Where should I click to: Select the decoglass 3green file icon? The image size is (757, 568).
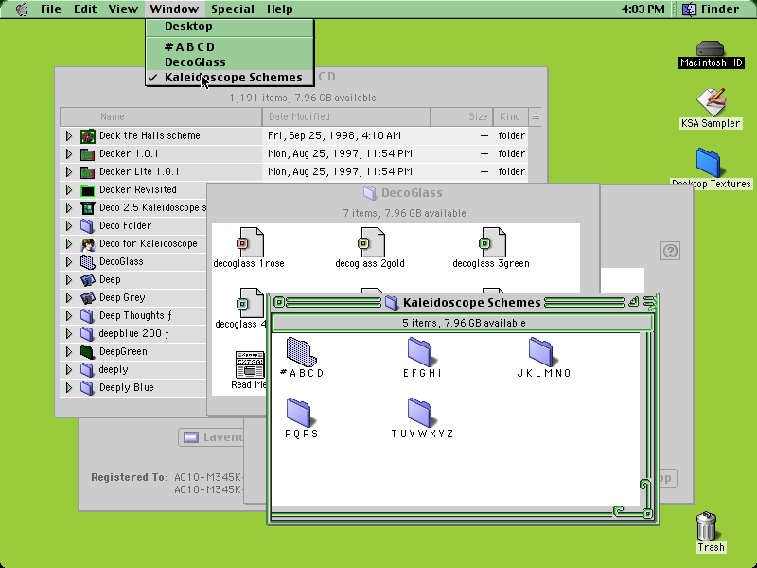[492, 242]
